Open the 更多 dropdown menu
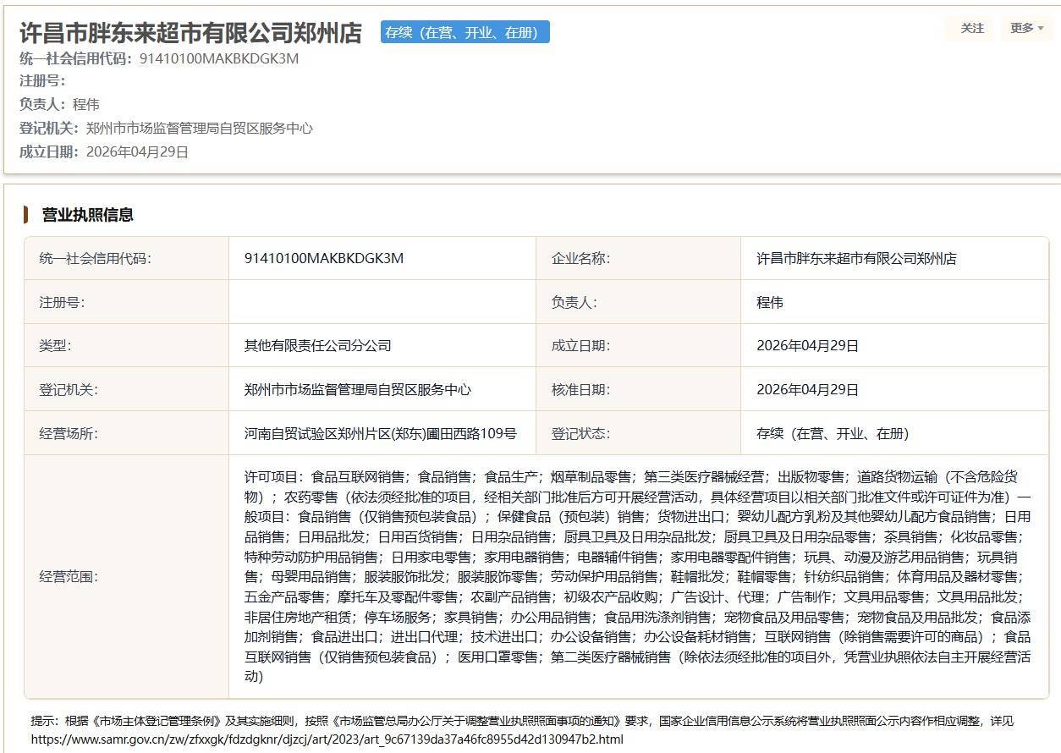 click(x=1026, y=28)
